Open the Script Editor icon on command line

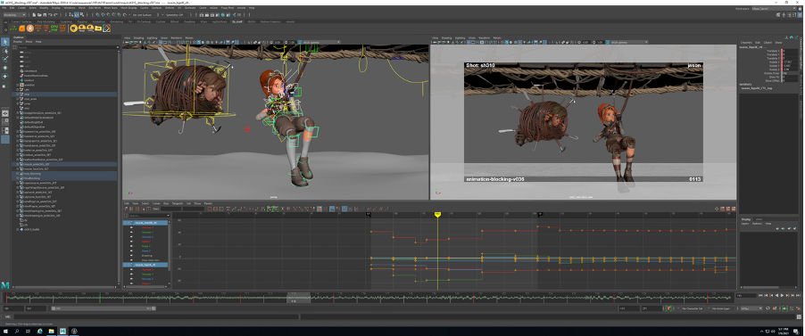click(799, 316)
